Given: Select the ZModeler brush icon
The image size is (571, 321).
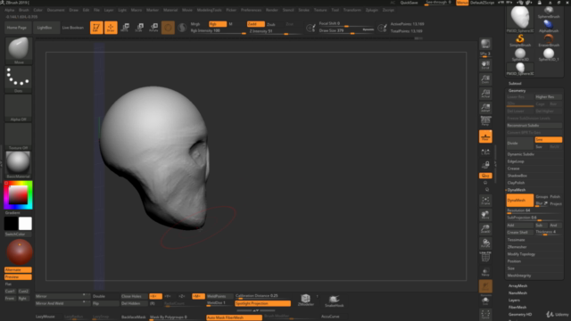Looking at the screenshot, I should point(305,300).
